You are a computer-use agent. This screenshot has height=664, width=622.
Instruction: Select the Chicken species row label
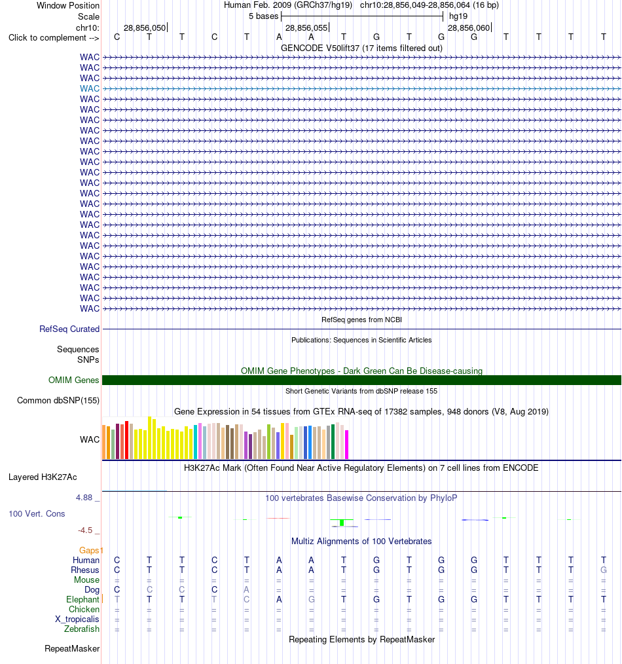[x=84, y=610]
